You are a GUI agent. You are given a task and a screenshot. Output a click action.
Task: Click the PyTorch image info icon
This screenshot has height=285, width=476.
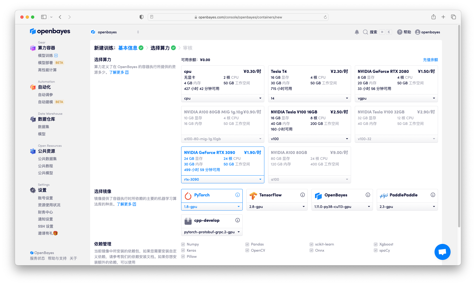point(237,195)
